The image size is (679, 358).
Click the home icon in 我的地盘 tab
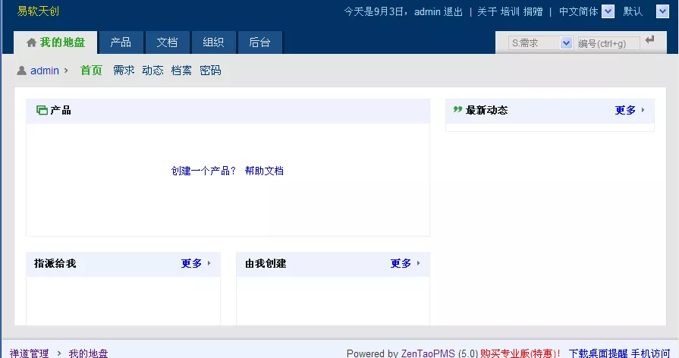(x=31, y=42)
